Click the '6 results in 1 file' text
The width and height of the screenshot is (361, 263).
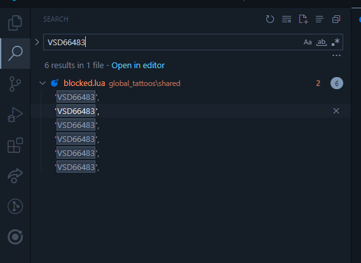point(74,66)
